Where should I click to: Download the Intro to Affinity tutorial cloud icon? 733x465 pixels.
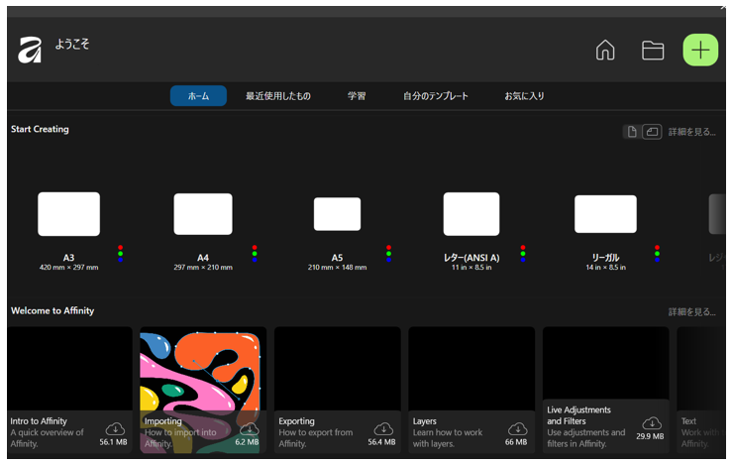click(115, 428)
